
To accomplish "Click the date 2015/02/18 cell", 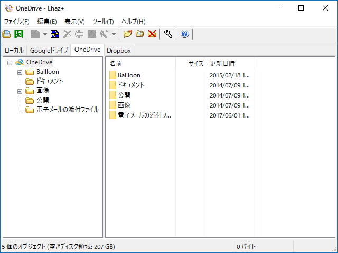I will pyautogui.click(x=230, y=75).
